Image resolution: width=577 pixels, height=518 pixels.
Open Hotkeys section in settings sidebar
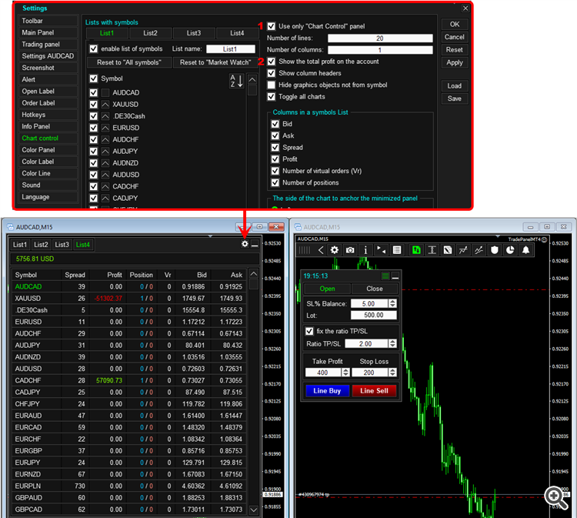click(x=48, y=115)
